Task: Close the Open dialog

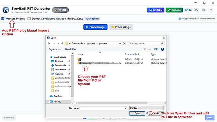Action: pyautogui.click(x=164, y=38)
